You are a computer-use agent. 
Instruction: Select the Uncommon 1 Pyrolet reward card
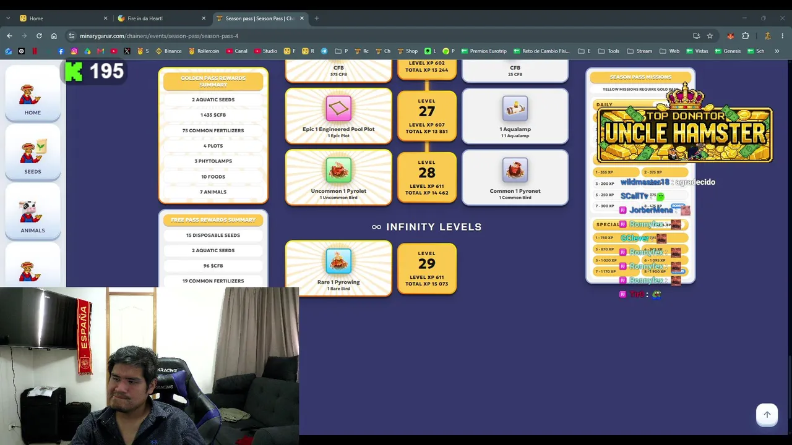pyautogui.click(x=338, y=177)
